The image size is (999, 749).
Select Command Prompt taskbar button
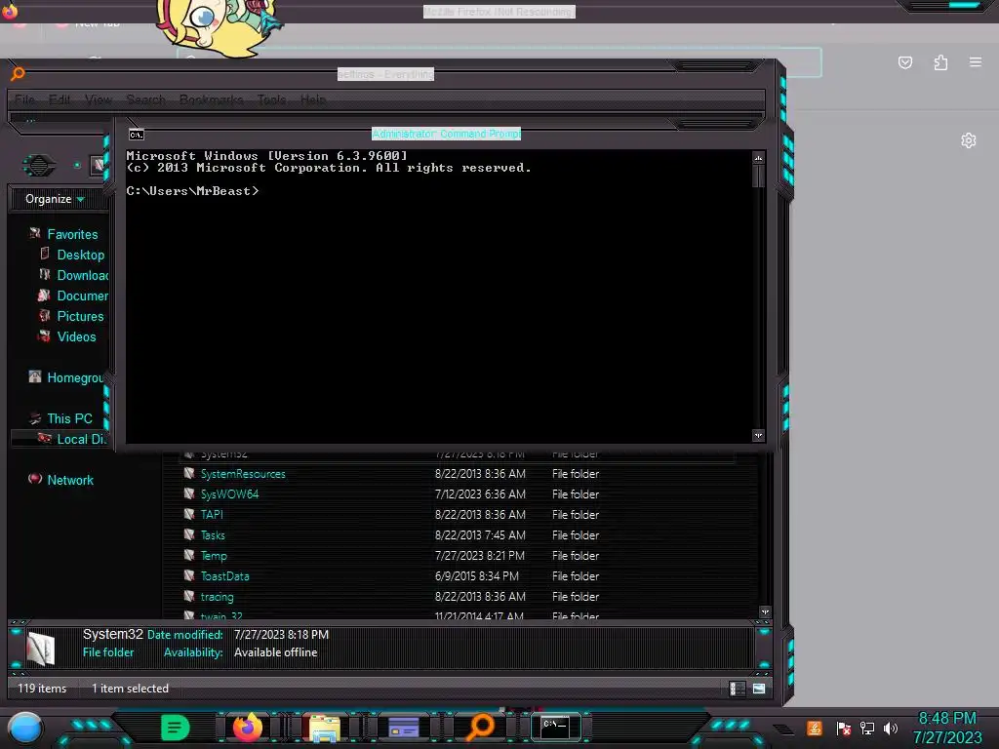click(x=555, y=727)
